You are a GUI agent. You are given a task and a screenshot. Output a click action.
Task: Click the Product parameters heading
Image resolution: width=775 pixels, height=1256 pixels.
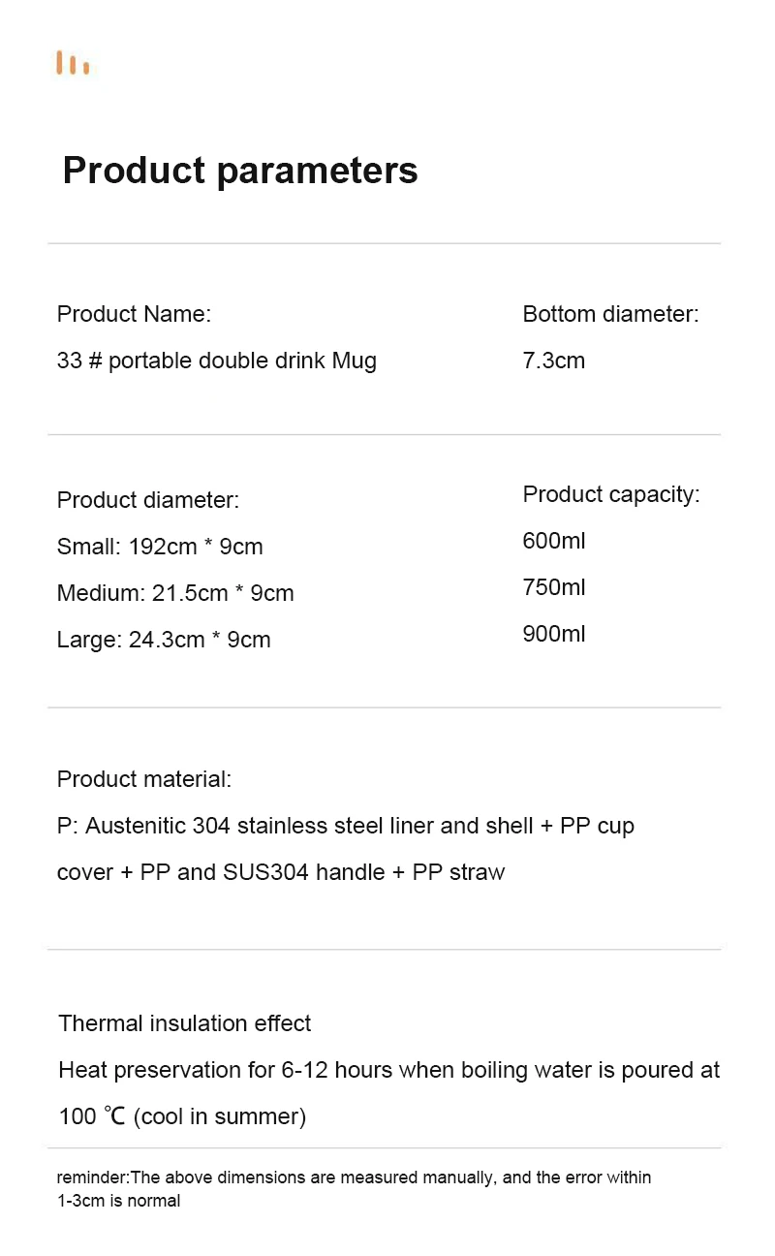[240, 171]
